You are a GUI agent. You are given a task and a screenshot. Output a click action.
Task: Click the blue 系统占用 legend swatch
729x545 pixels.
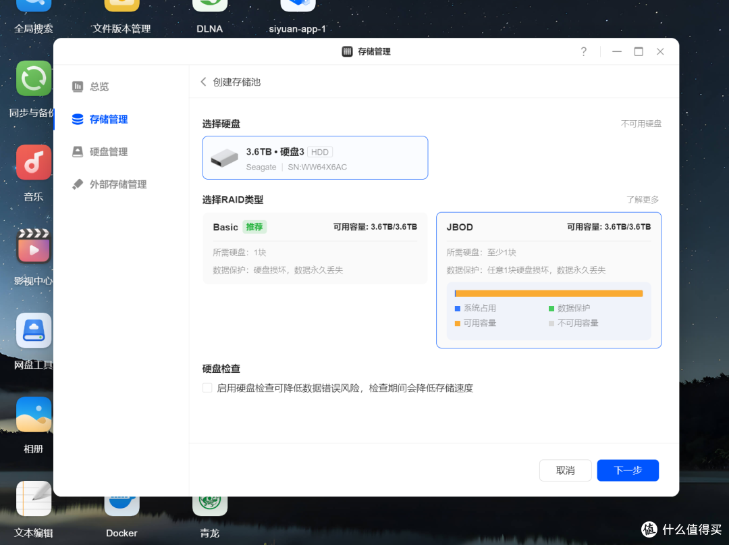pos(458,309)
